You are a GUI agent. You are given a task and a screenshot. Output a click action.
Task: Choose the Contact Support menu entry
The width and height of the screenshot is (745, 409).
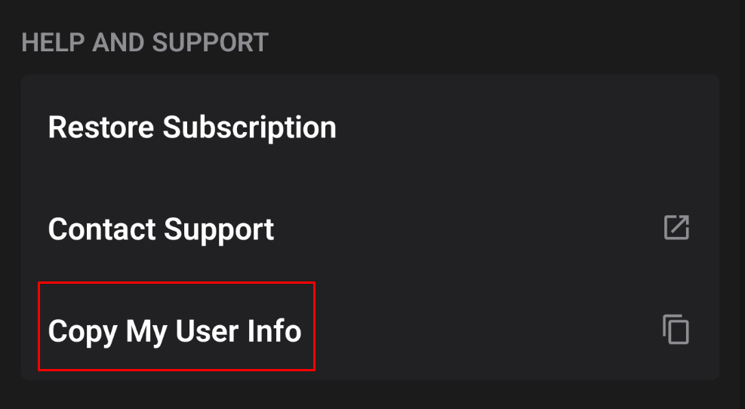[161, 229]
